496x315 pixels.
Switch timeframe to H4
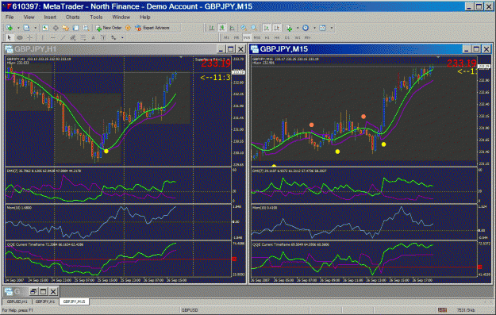277,37
